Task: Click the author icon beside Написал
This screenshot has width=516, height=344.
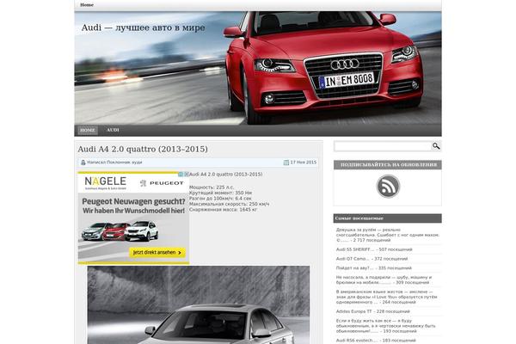Action: (x=83, y=163)
